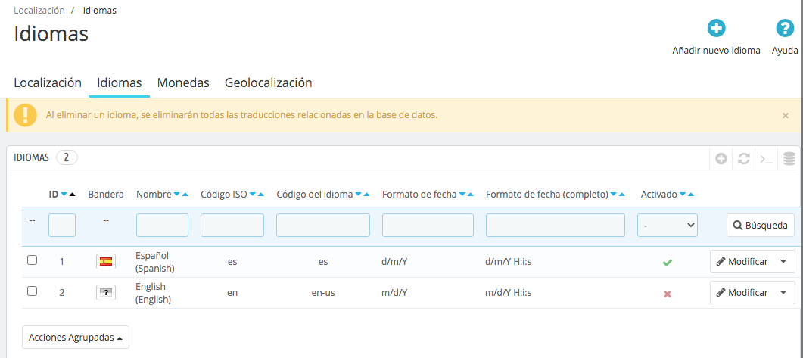Click the Búsqueda search button

click(761, 226)
